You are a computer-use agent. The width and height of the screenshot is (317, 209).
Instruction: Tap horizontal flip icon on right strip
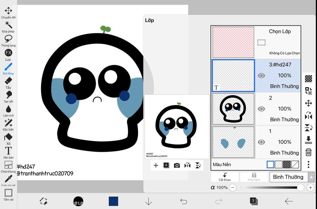pos(308,115)
